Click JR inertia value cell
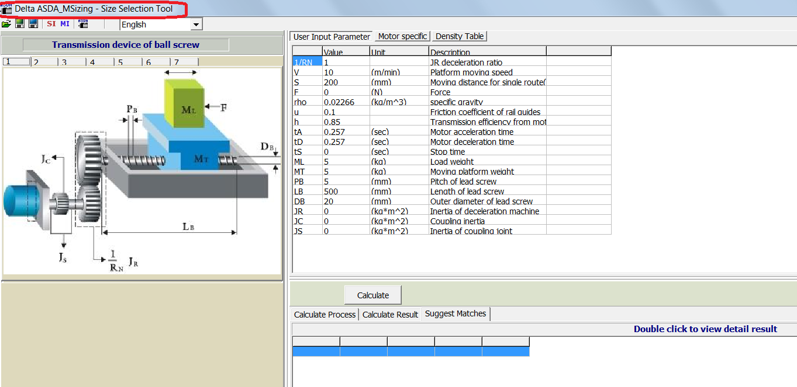 click(x=346, y=211)
